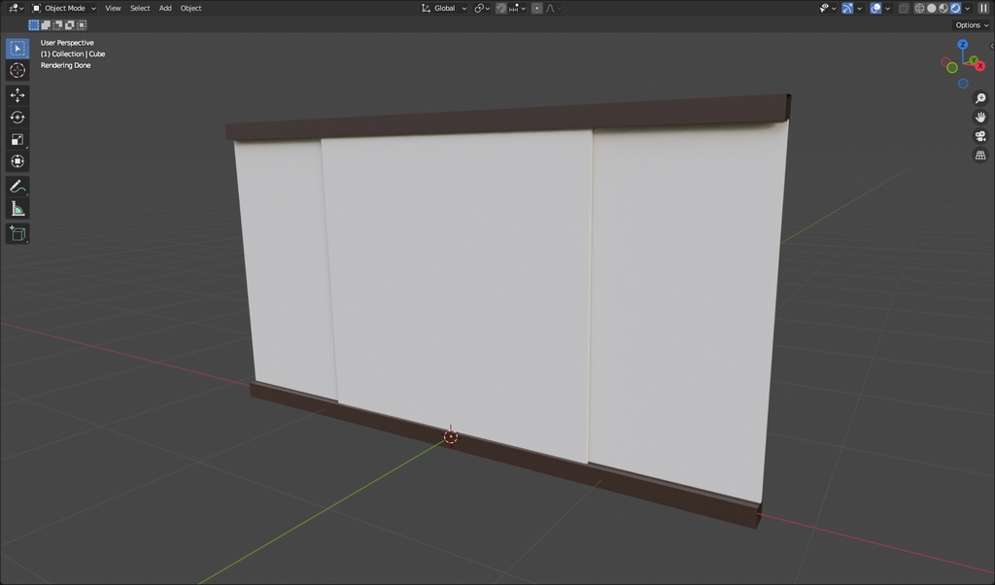Image resolution: width=995 pixels, height=585 pixels.
Task: Click the Z axis on navigation gizmo
Action: [963, 45]
